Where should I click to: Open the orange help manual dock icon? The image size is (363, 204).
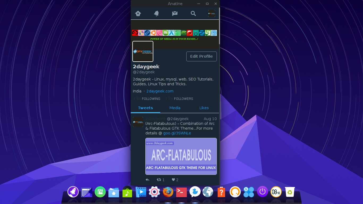221,192
